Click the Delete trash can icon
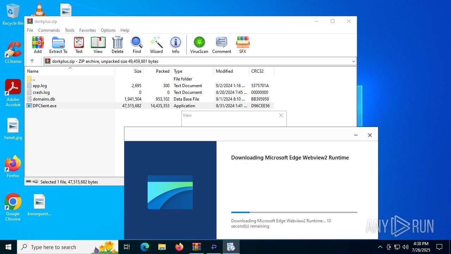 [117, 45]
